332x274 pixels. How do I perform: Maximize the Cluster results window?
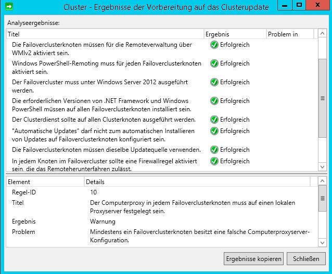299,5
